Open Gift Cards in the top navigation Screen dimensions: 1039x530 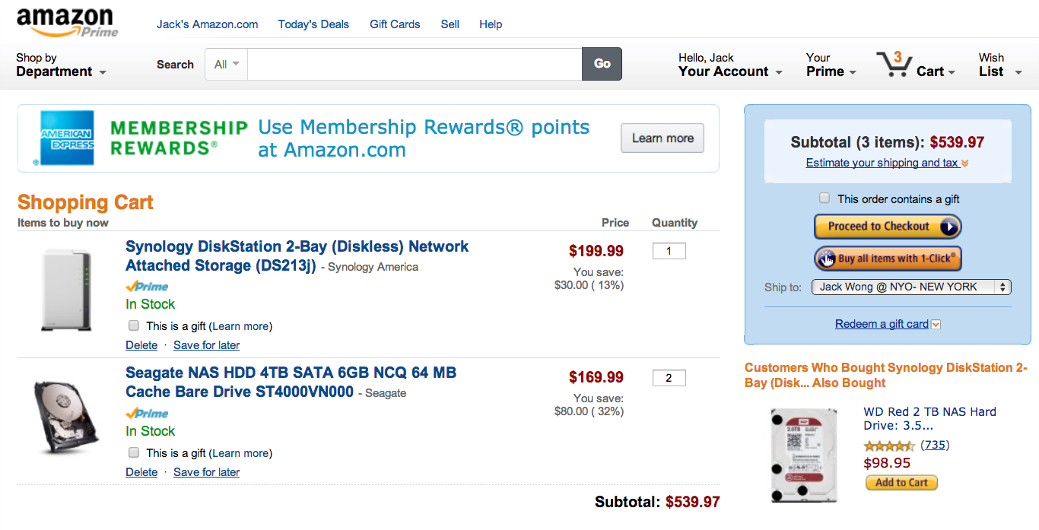(395, 24)
